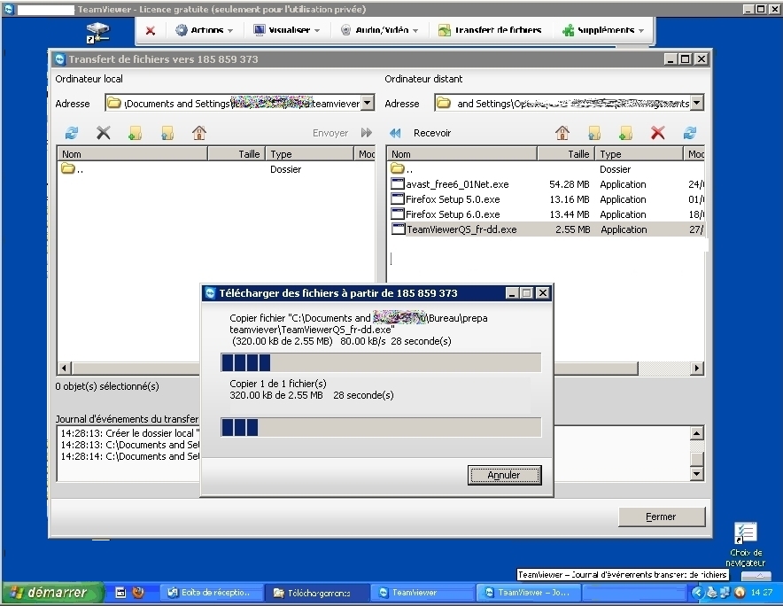Click event log scroll down arrow
The width and height of the screenshot is (783, 606).
coord(696,474)
